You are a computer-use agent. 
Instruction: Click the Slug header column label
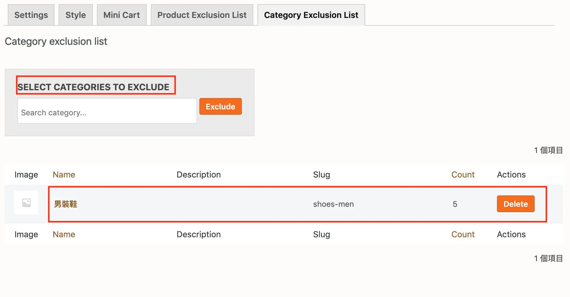[322, 175]
